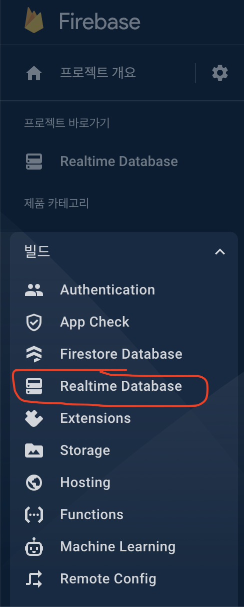This screenshot has width=244, height=607.
Task: Open Machine Learning section
Action: click(117, 547)
